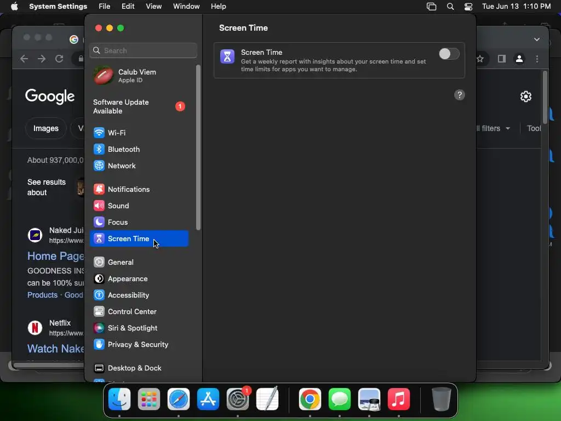Open the Home Page search result link
561x421 pixels.
tap(56, 256)
